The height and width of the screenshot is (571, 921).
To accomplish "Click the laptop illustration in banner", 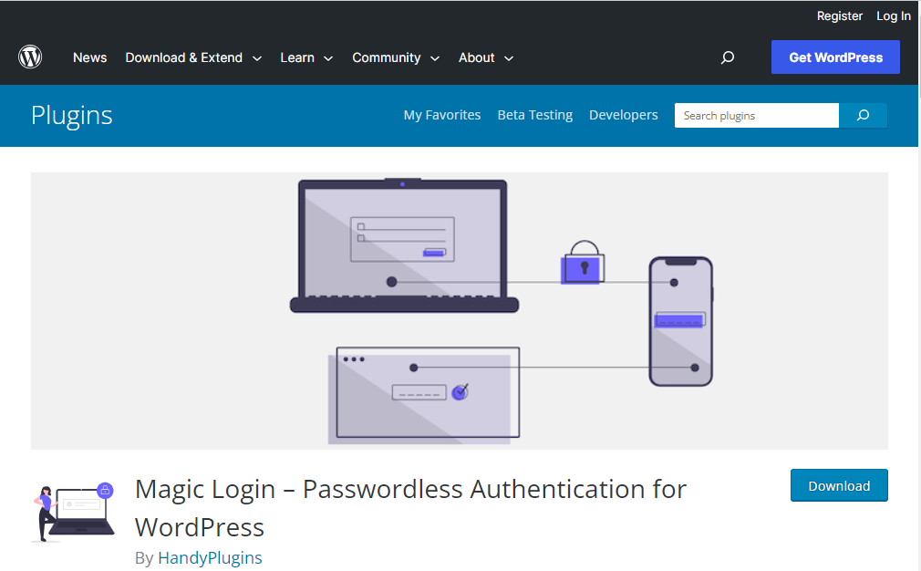I will (404, 245).
